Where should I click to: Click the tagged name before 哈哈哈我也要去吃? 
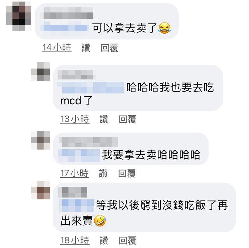(91, 88)
